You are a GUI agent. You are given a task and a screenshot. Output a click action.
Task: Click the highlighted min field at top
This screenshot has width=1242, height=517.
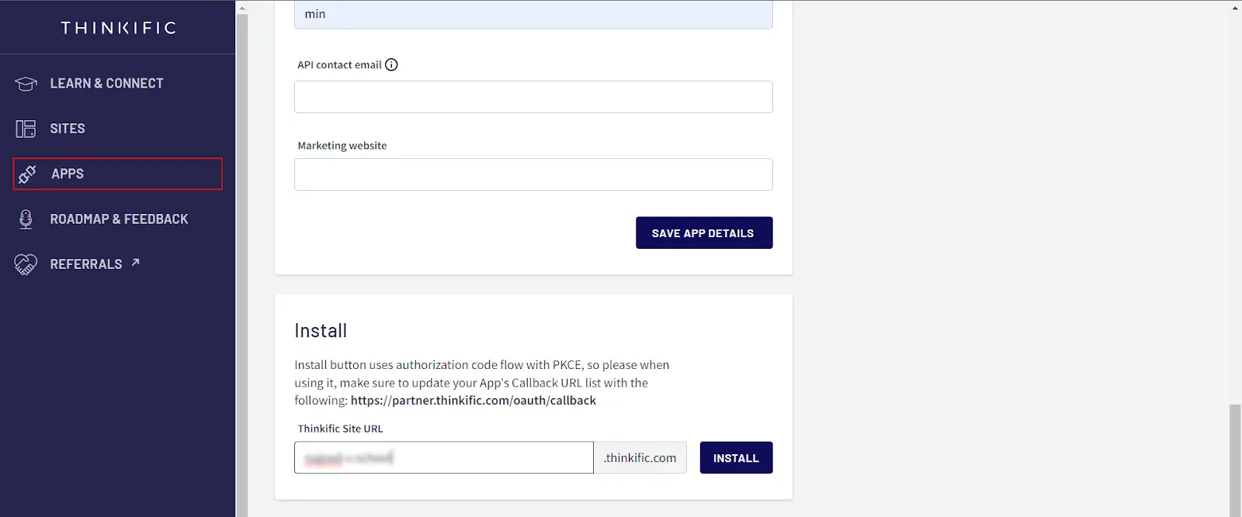[x=533, y=14]
